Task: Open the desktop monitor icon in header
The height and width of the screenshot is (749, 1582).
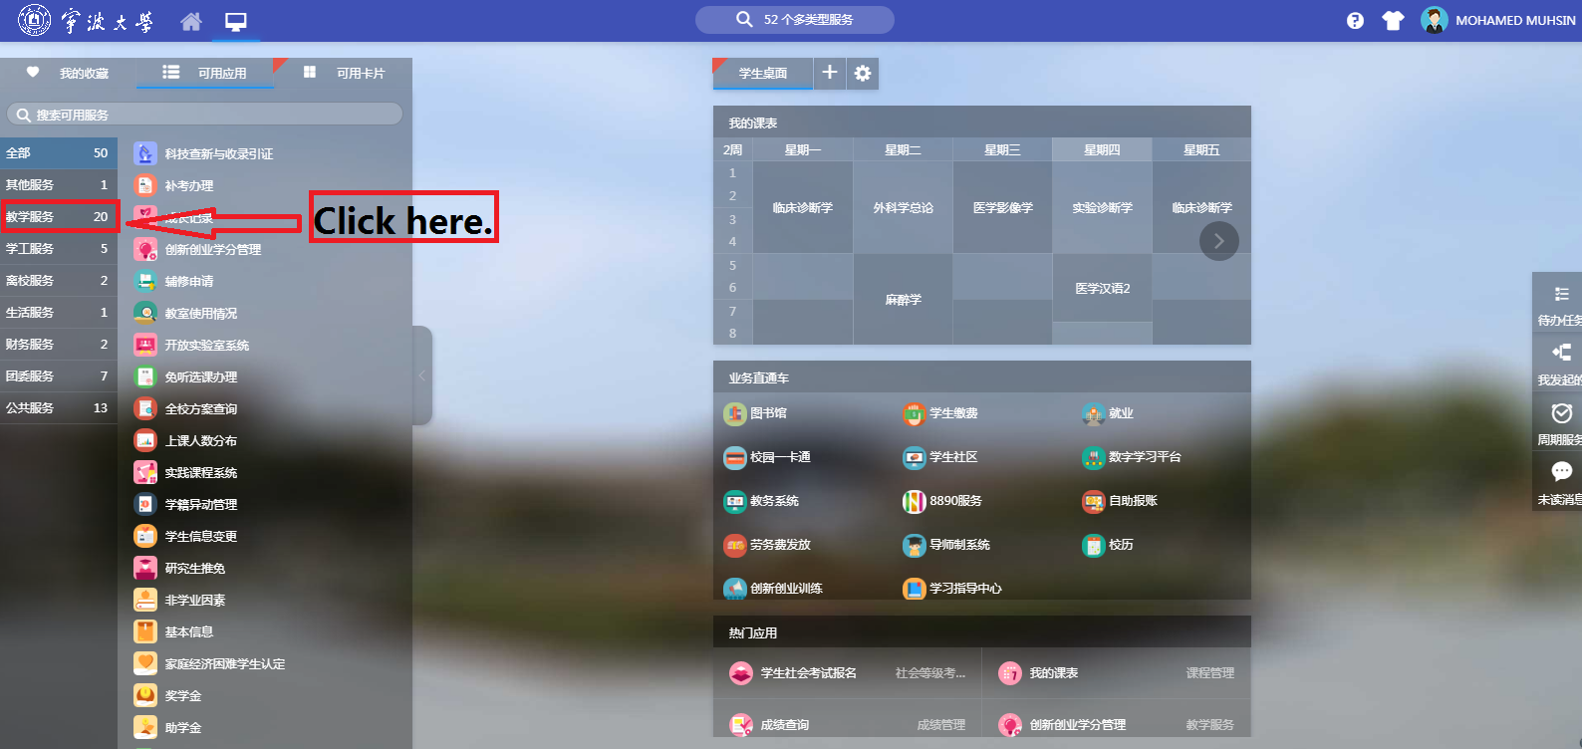Action: tap(236, 21)
